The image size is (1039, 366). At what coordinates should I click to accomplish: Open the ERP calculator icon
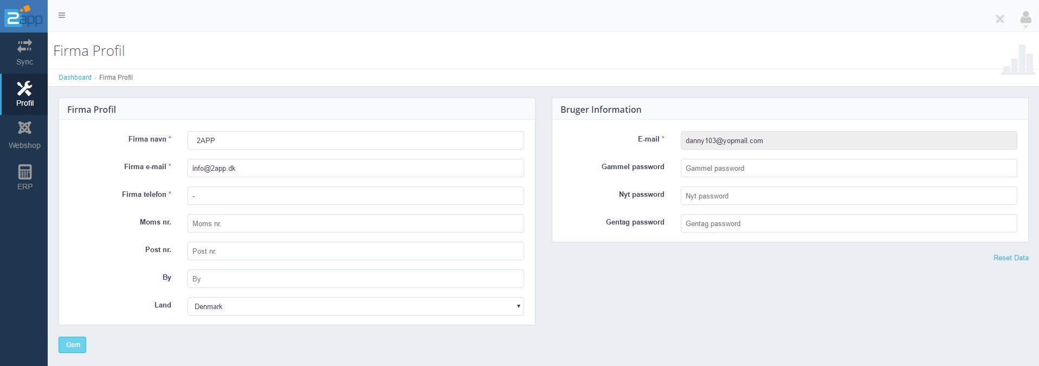click(24, 172)
